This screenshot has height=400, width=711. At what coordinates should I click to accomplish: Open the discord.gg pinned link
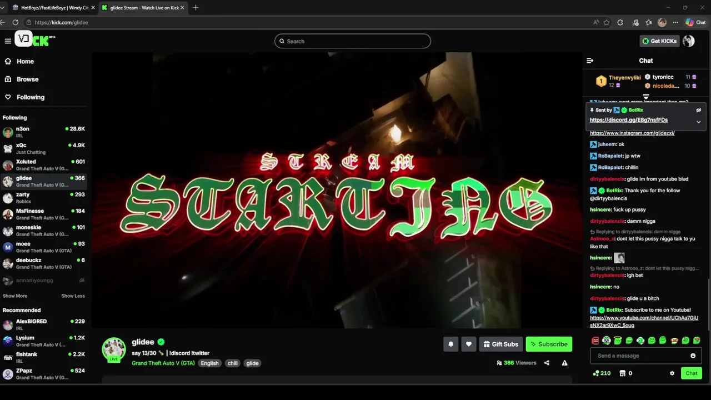click(x=628, y=120)
